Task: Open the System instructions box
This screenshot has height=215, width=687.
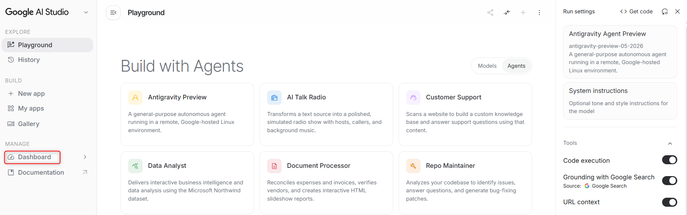Action: [620, 101]
